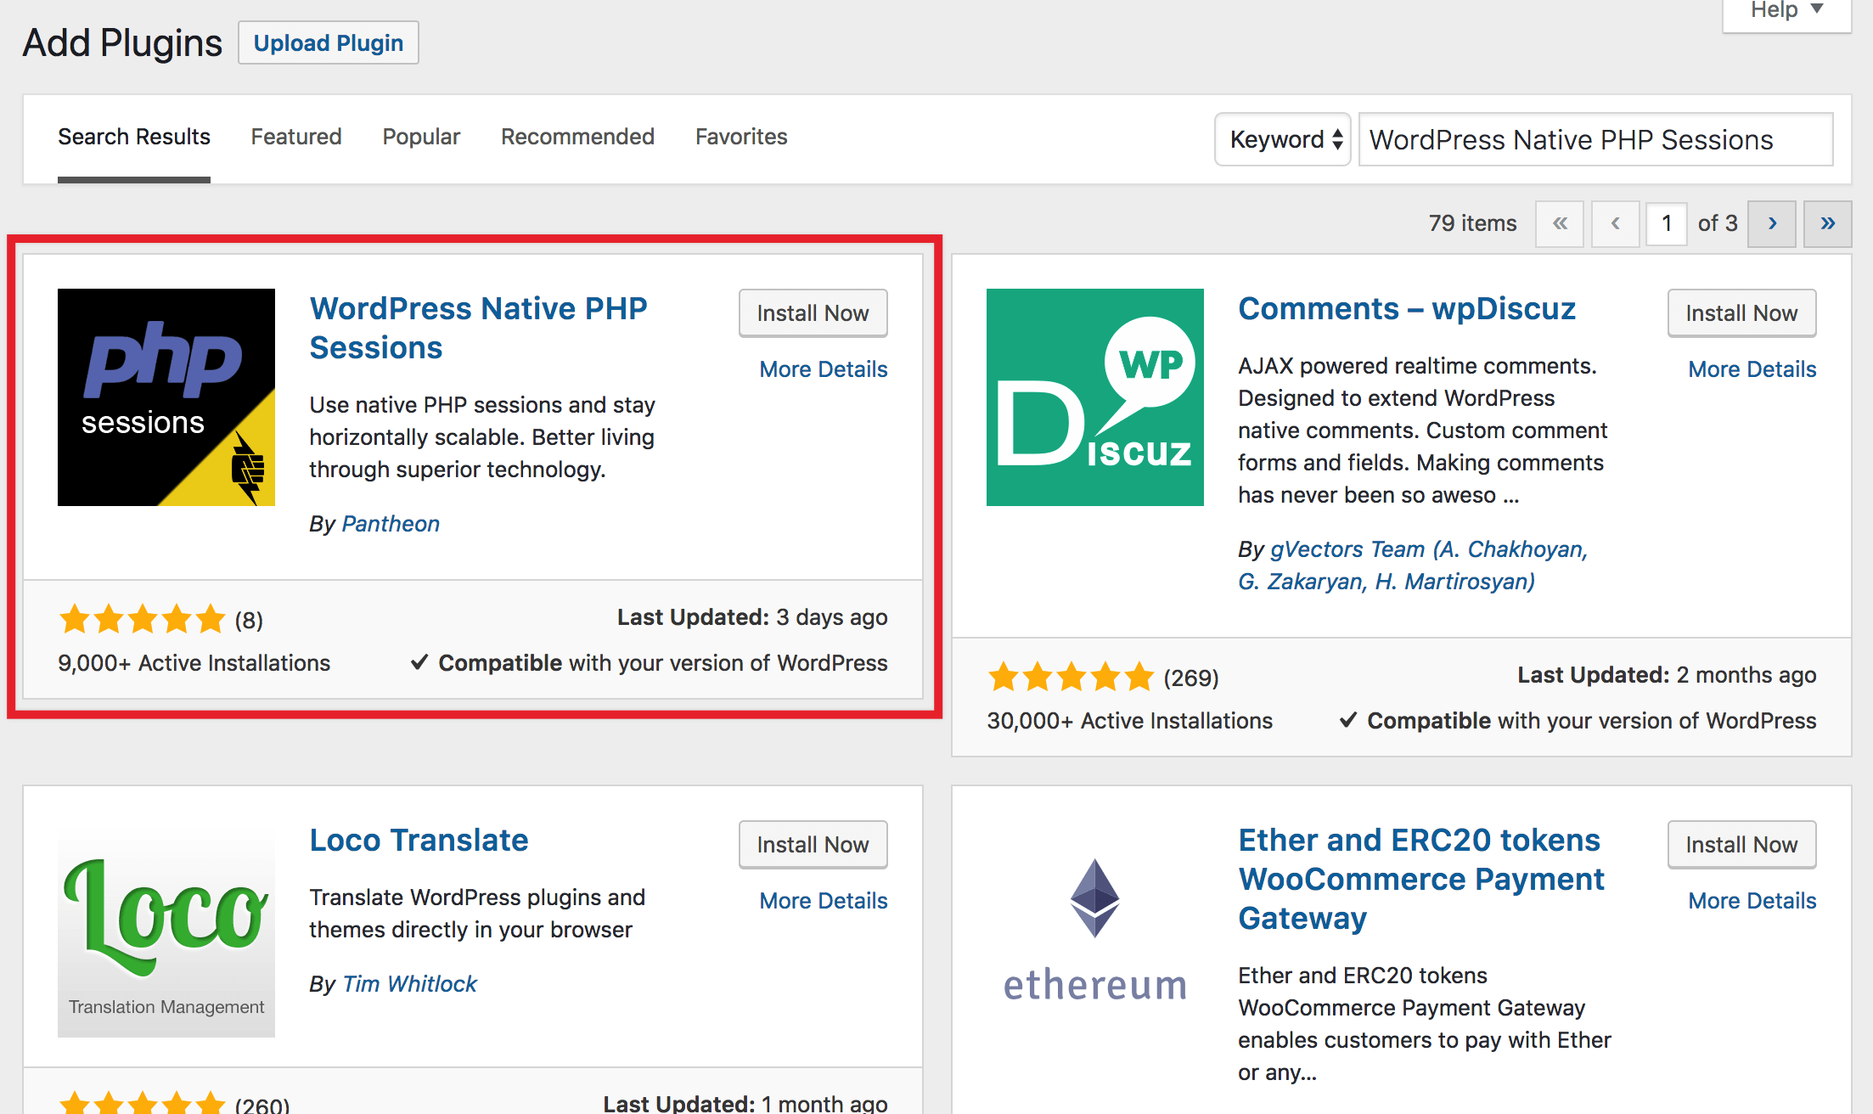Switch to the Featured tab
The width and height of the screenshot is (1873, 1114).
(295, 136)
